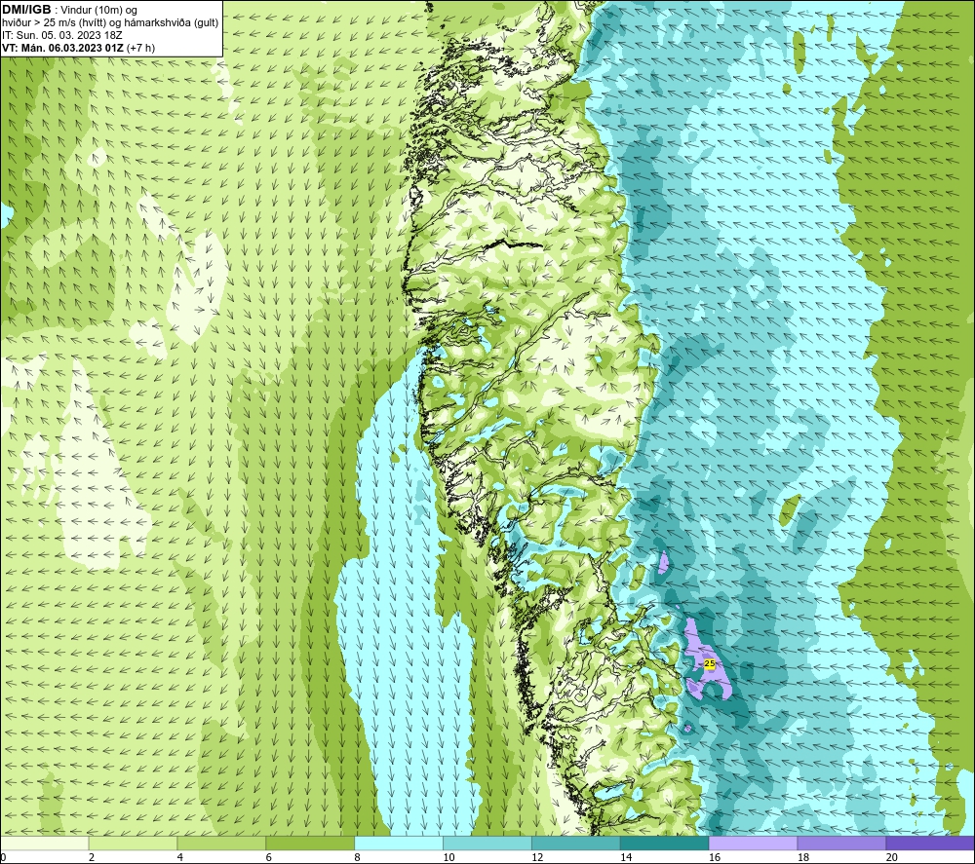Click the yellow 25 gust label

pyautogui.click(x=710, y=664)
